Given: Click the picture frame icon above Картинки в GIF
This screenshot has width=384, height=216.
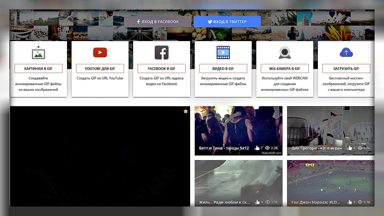Looking at the screenshot, I should click(38, 53).
